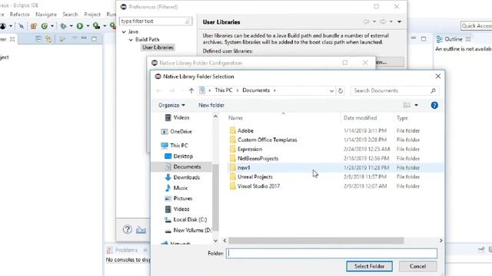This screenshot has height=276, width=492.
Task: Open Local Disk (C:) in navigation pane
Action: (x=186, y=220)
